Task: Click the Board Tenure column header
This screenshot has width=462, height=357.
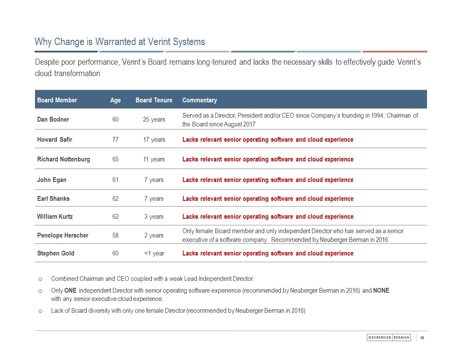Action: 154,100
